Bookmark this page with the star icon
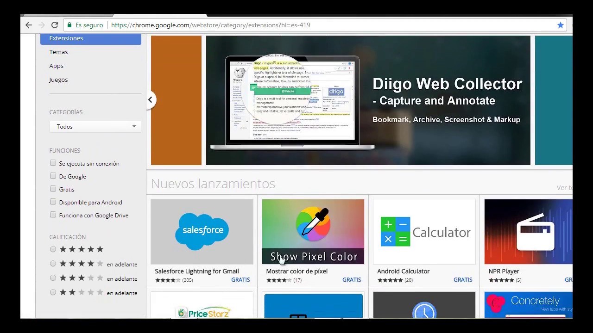The height and width of the screenshot is (333, 593). click(x=561, y=25)
